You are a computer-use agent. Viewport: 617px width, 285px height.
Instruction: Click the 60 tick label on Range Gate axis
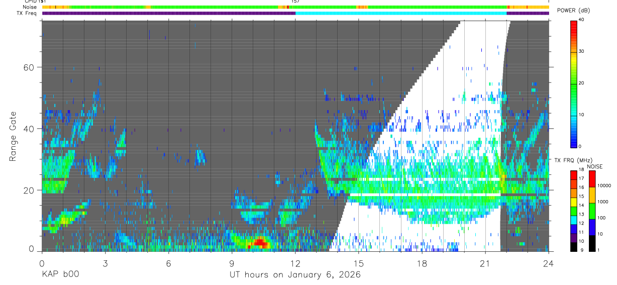(29, 67)
